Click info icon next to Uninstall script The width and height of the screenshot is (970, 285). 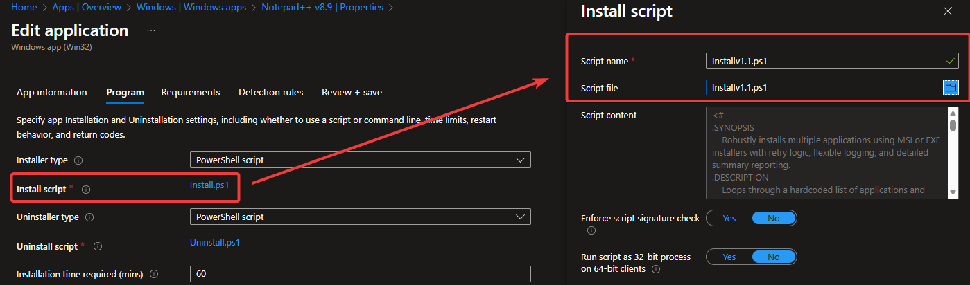[x=98, y=246]
